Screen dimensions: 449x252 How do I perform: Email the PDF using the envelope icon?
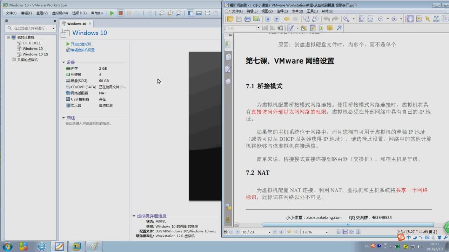(x=256, y=19)
